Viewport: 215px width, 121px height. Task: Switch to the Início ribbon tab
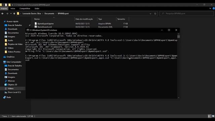point(13,8)
